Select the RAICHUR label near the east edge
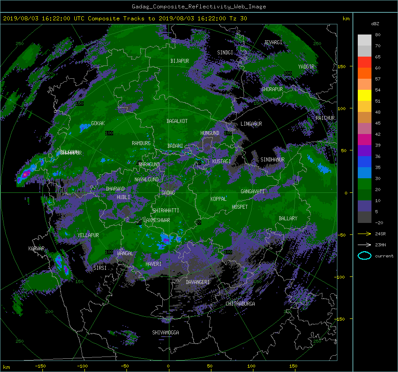 tap(325, 118)
